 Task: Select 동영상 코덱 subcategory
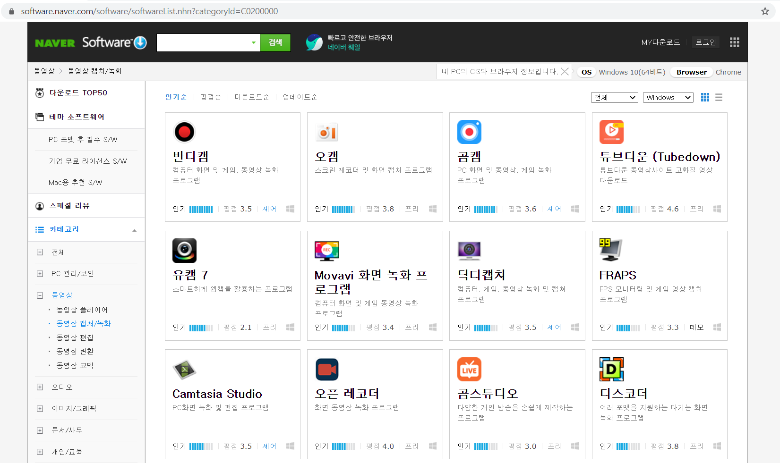click(x=75, y=365)
